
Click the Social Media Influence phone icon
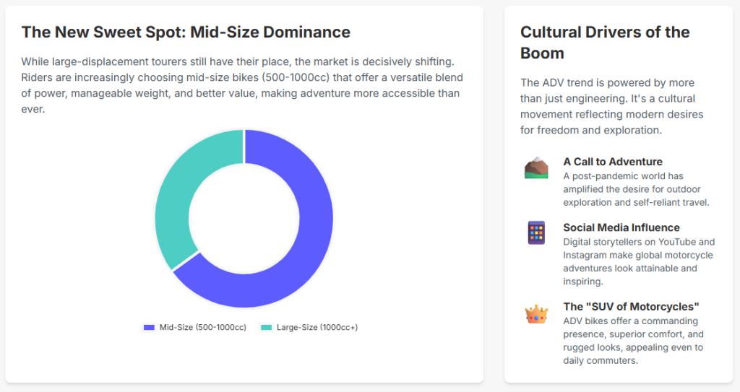pos(536,233)
